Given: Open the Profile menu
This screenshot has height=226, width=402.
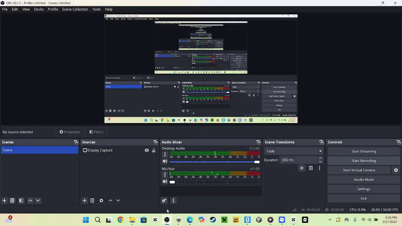Looking at the screenshot, I should coord(53,9).
